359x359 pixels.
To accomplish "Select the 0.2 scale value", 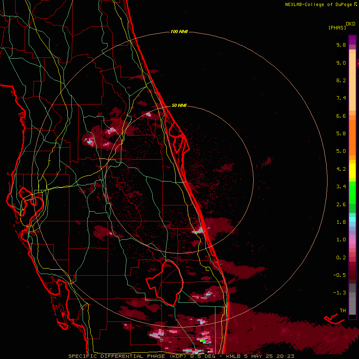I will (341, 258).
